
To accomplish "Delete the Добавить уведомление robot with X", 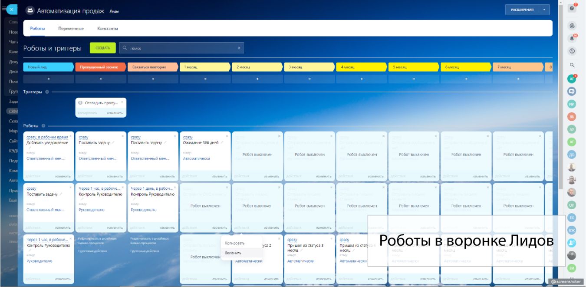I will coord(70,135).
